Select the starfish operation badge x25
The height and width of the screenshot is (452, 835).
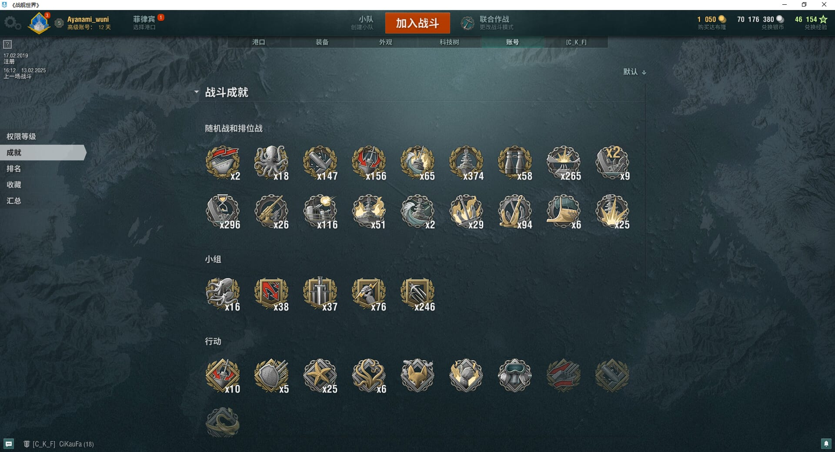(x=320, y=376)
